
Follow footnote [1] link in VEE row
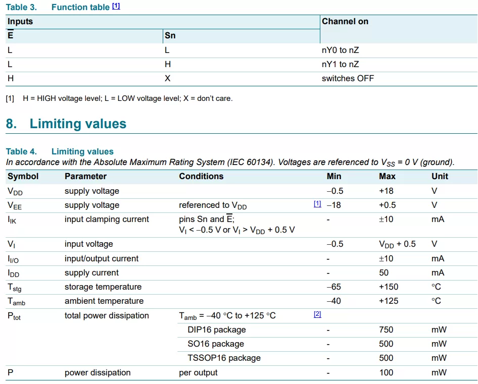(x=317, y=204)
